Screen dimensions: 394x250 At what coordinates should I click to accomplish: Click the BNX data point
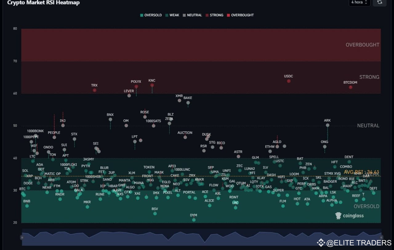111,119
